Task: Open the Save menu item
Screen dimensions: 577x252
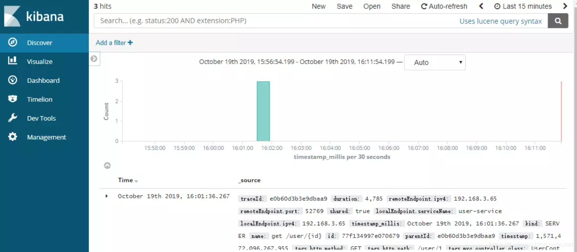Action: coord(344,6)
